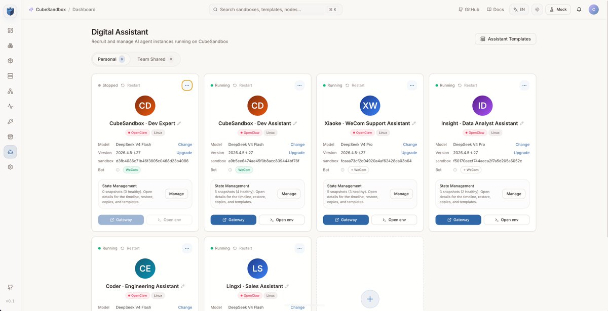The image size is (608, 311).
Task: Edit Xiaoke · WeCom Support Assistant name pencil
Action: [x=414, y=123]
